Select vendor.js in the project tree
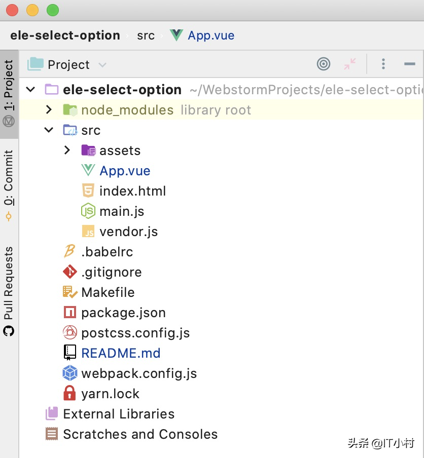Image resolution: width=424 pixels, height=458 pixels. (x=129, y=232)
